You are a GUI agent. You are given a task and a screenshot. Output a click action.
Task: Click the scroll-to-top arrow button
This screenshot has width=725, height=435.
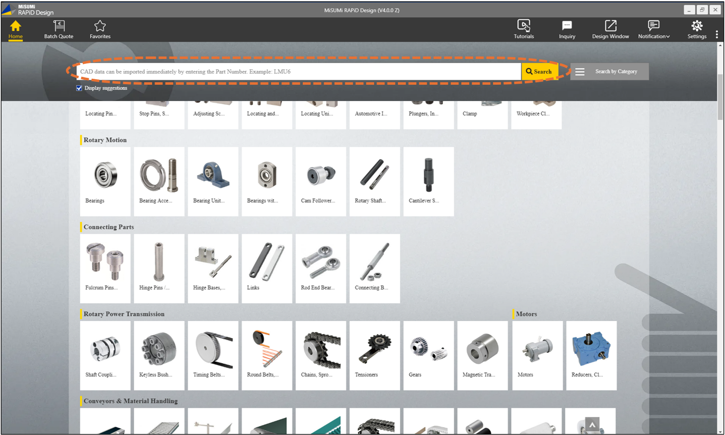592,425
